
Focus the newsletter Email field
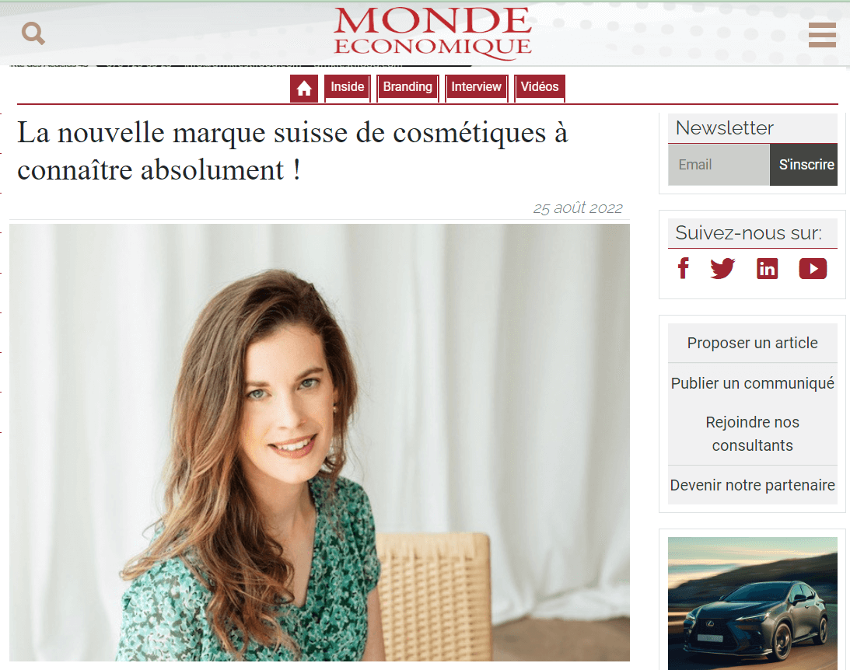click(x=719, y=165)
